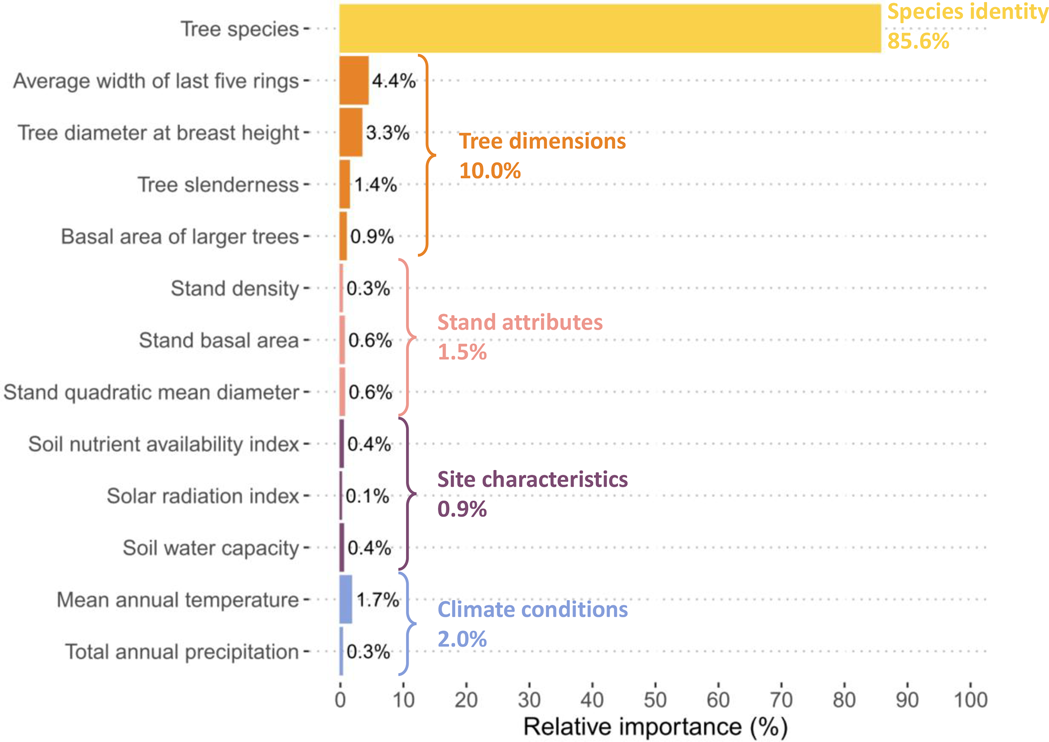Viewport: 1049px width, 742px height.
Task: Select the "Tree dimensions" group label
Action: (542, 141)
